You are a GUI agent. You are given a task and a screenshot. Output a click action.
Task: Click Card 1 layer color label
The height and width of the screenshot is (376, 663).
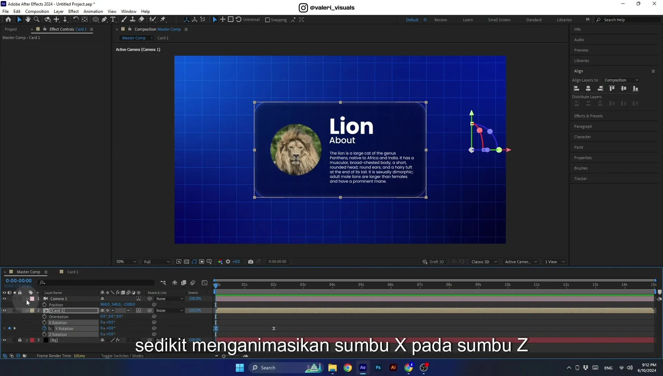tap(32, 310)
